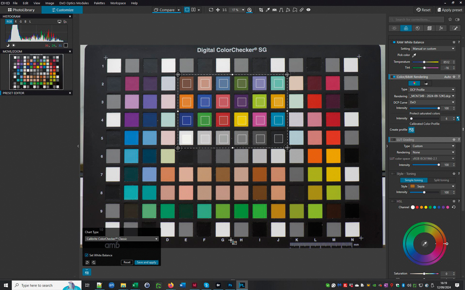Click Reset in chart panel
Screen dimensions: 465x290
127,263
